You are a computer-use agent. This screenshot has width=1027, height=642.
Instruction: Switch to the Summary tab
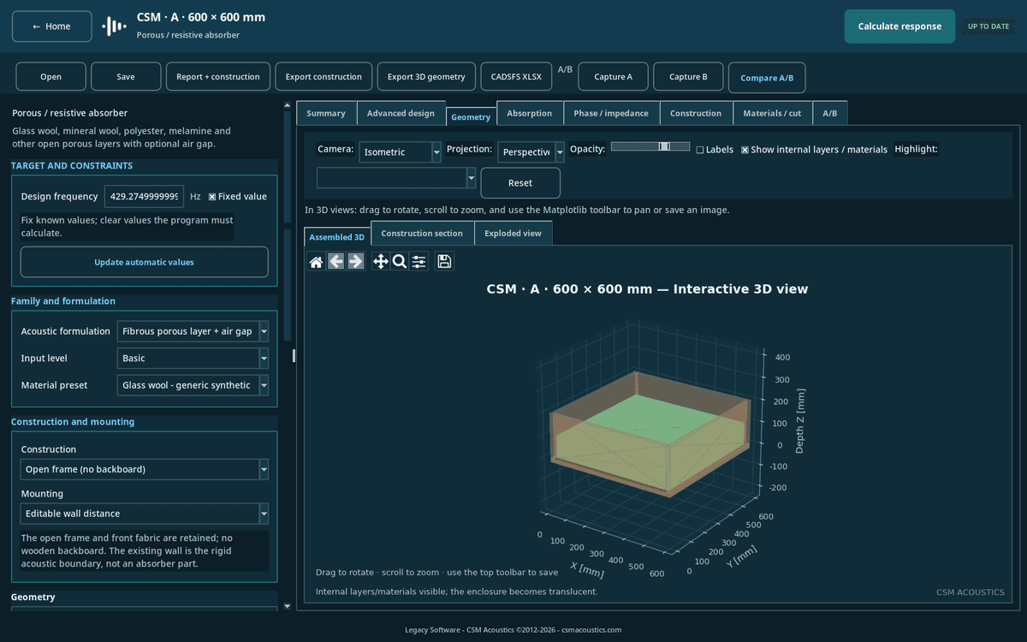tap(326, 113)
